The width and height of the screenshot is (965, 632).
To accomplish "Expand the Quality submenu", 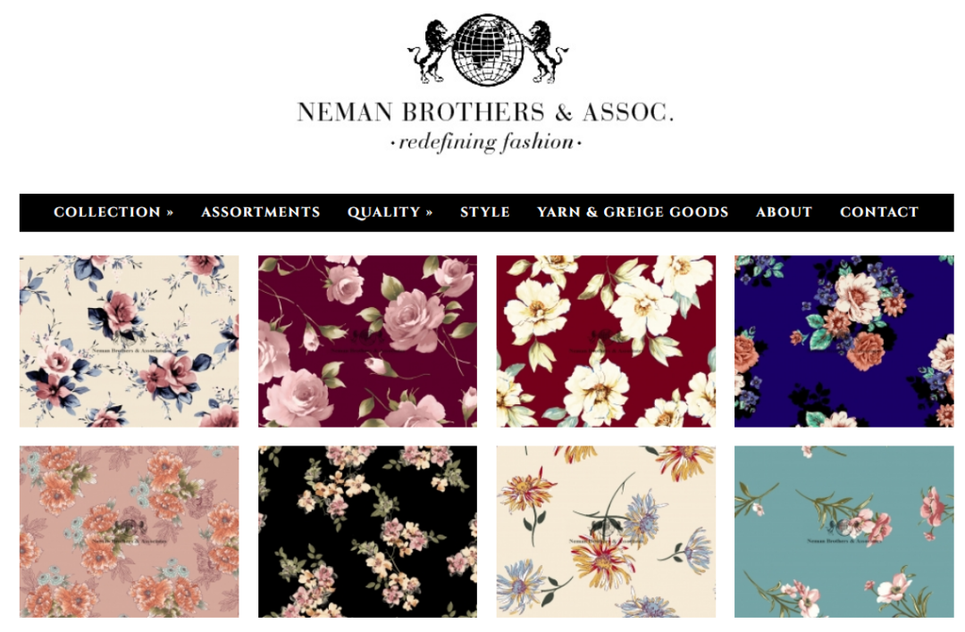I will click(390, 212).
